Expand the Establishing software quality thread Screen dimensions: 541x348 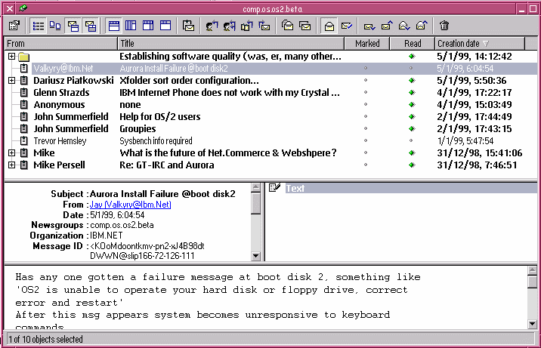tap(12, 56)
